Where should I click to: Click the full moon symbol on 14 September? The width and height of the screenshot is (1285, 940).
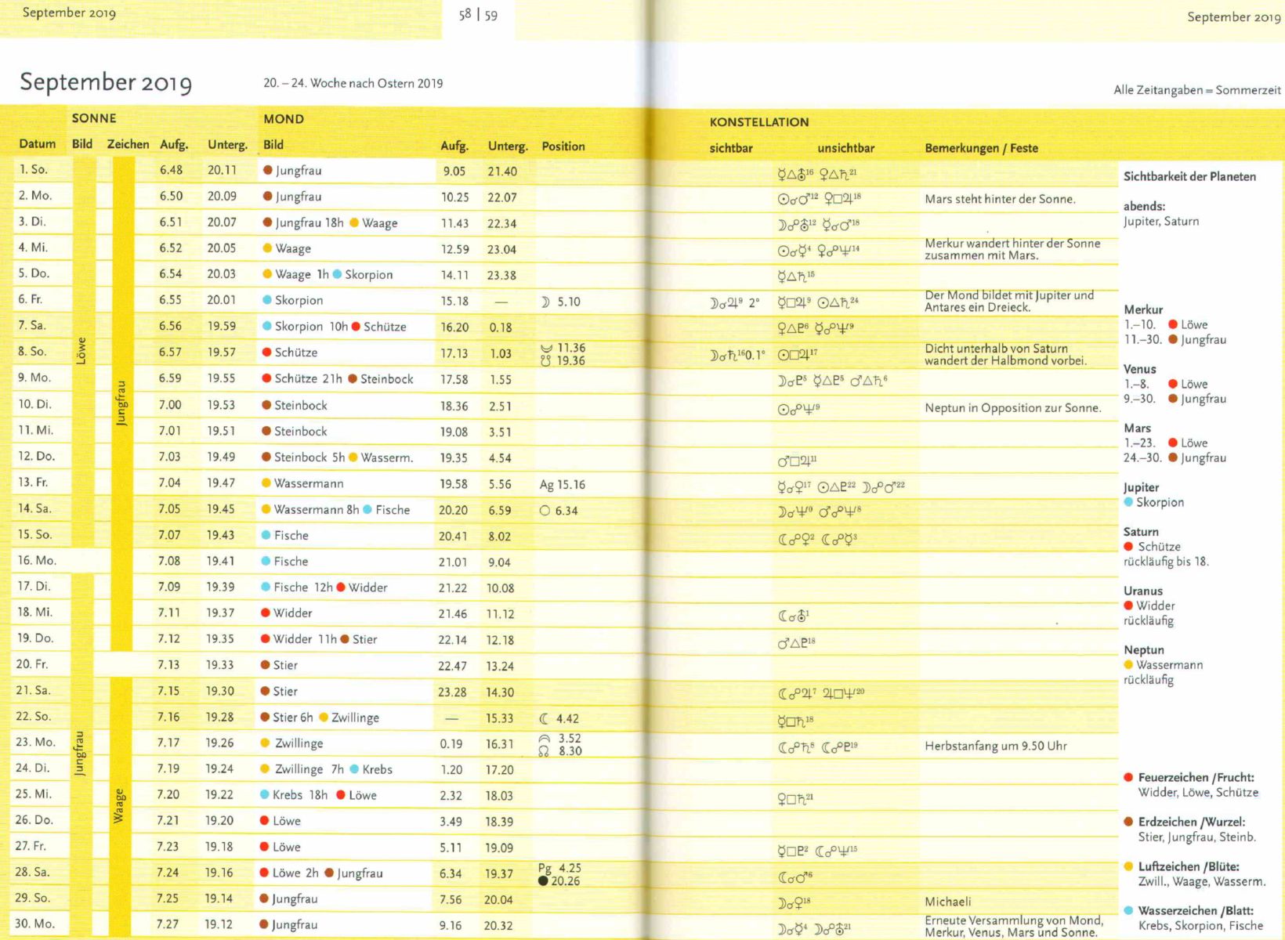[545, 511]
